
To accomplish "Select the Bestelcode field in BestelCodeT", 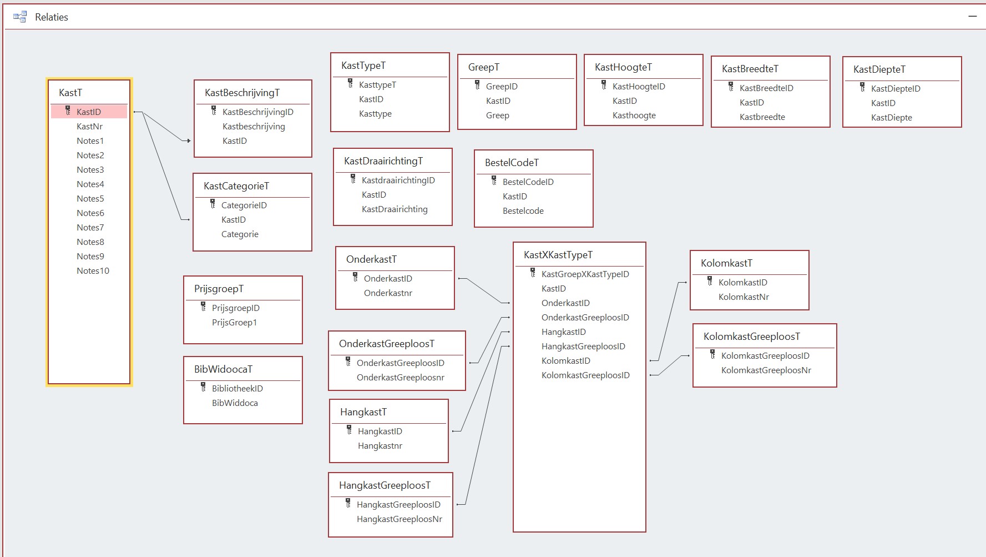I will click(x=523, y=211).
